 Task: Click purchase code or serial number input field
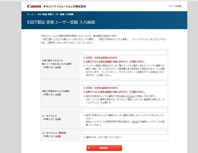124,53
